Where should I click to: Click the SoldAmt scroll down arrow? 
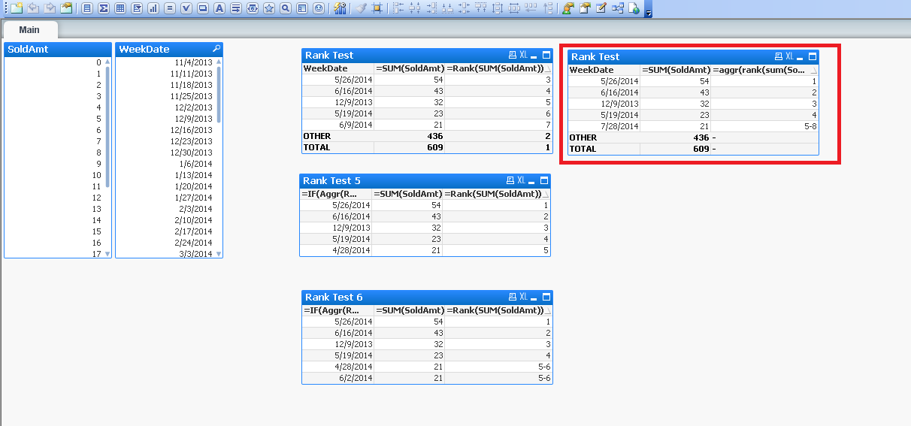[x=107, y=254]
